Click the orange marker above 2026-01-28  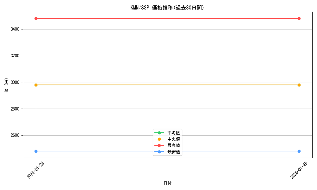[x=36, y=85]
